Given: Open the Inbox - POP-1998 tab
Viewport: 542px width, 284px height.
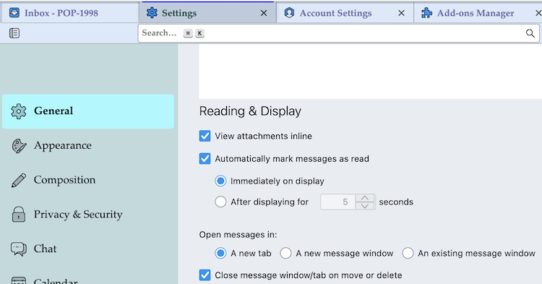Looking at the screenshot, I should 69,13.
